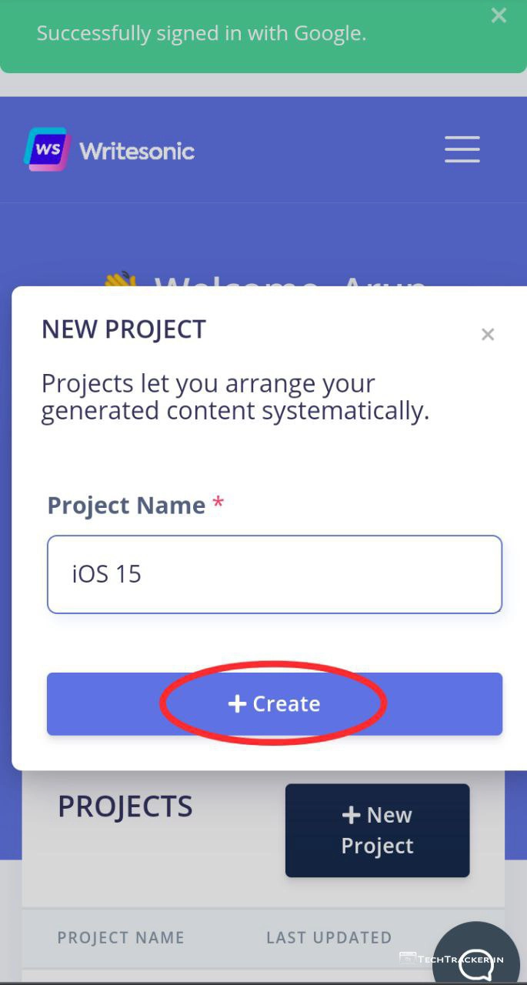Click the Writesonic wordmark text

[137, 151]
